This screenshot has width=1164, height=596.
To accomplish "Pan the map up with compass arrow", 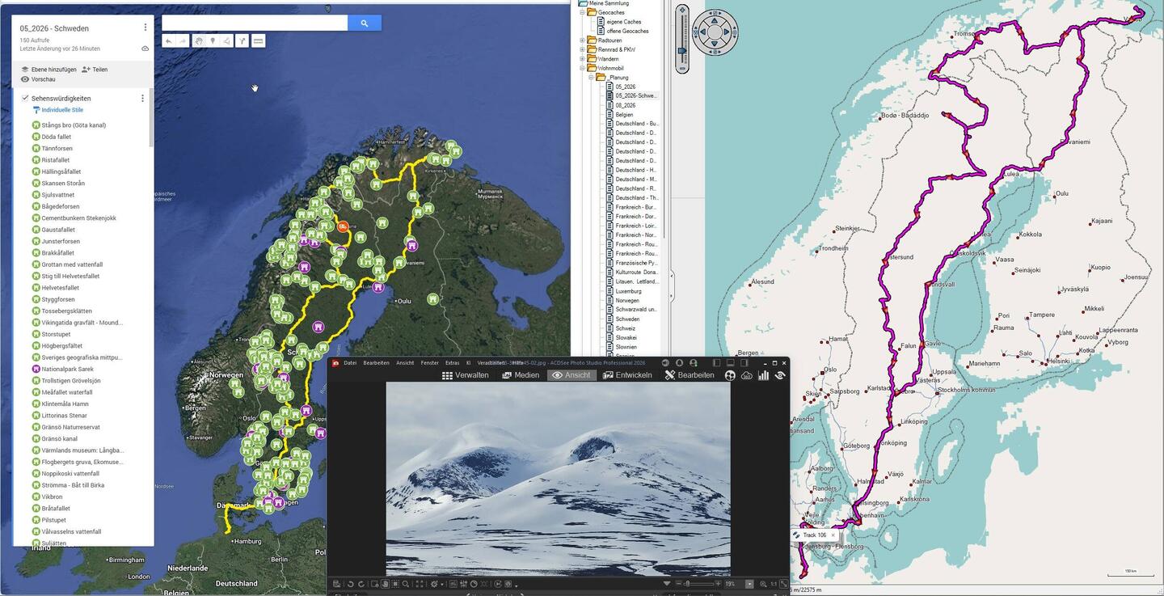I will point(715,17).
